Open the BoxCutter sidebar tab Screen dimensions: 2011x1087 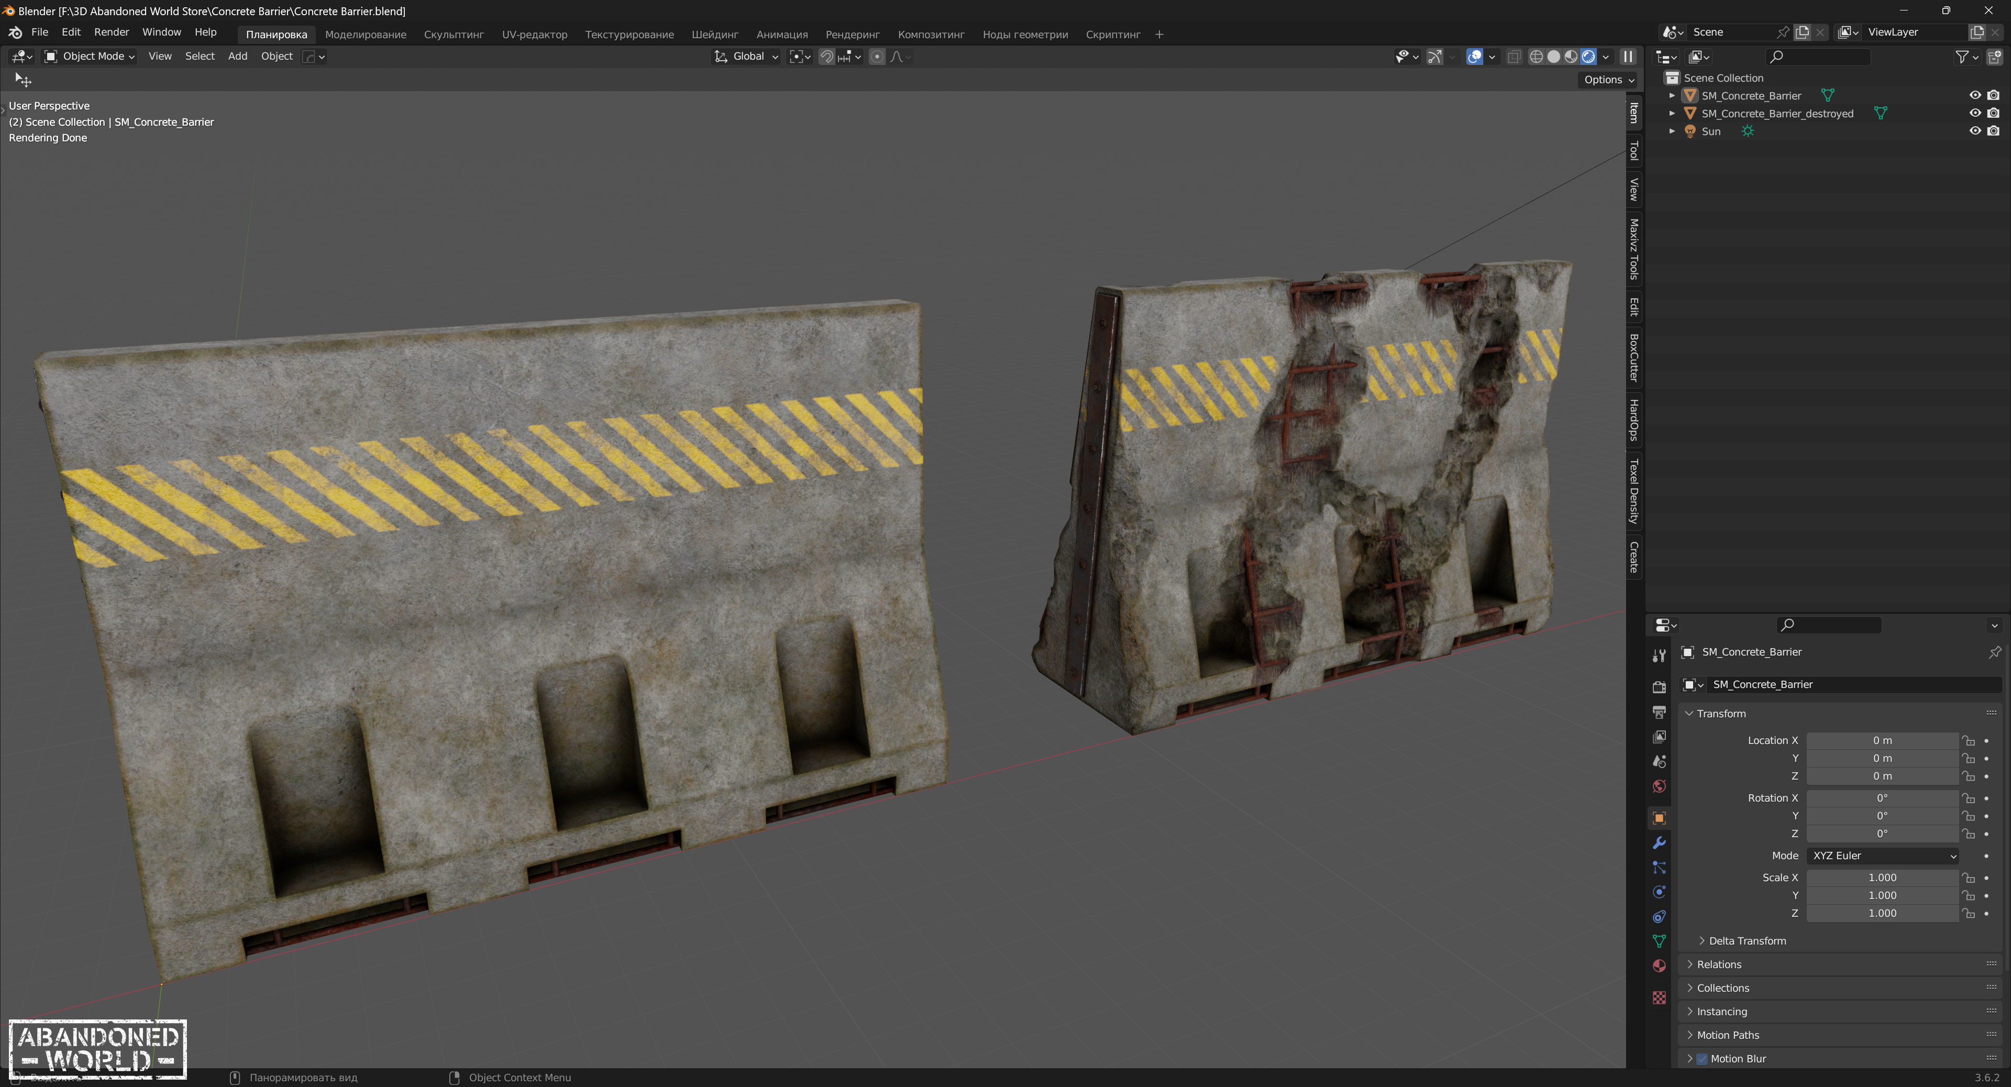pyautogui.click(x=1634, y=358)
